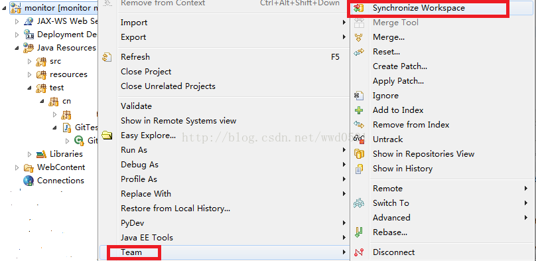This screenshot has width=536, height=261.
Task: Click the Rebase... green arrow icon
Action: pyautogui.click(x=359, y=232)
